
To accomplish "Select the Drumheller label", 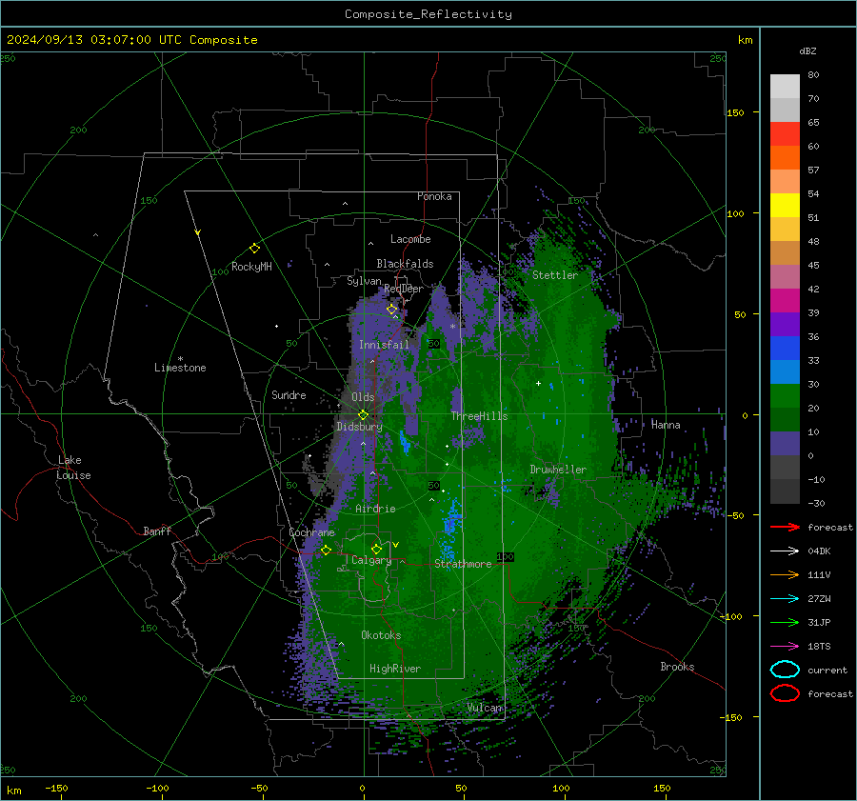I will [558, 470].
